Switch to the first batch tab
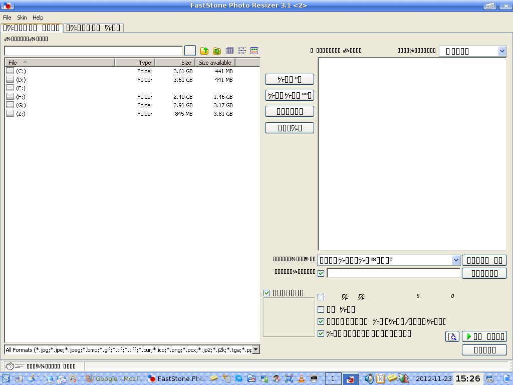Image resolution: width=513 pixels, height=385 pixels. click(32, 28)
